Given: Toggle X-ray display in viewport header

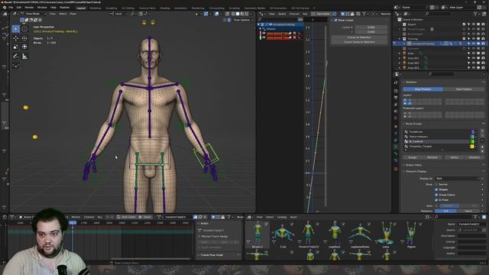Looking at the screenshot, I should point(228,14).
